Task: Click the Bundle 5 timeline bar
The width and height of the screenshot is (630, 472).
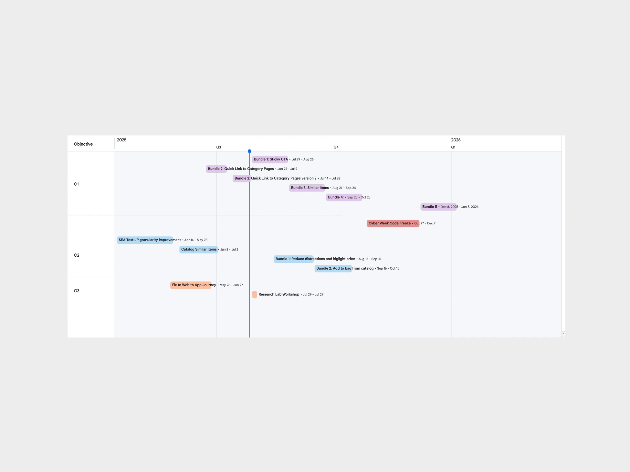Action: pyautogui.click(x=438, y=207)
